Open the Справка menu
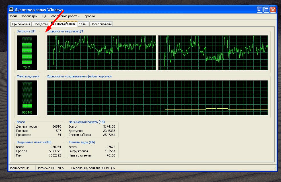The width and height of the screenshot is (281, 182). coord(89,16)
